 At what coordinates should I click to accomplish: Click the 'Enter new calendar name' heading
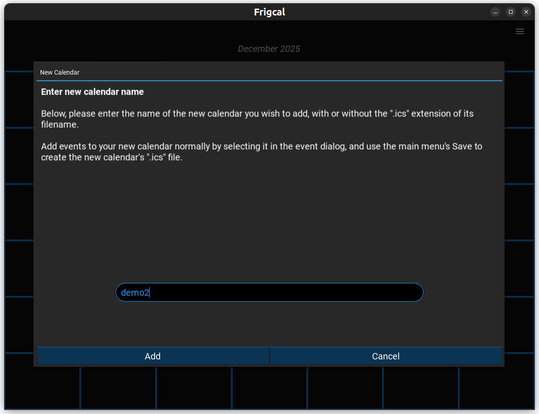[92, 92]
